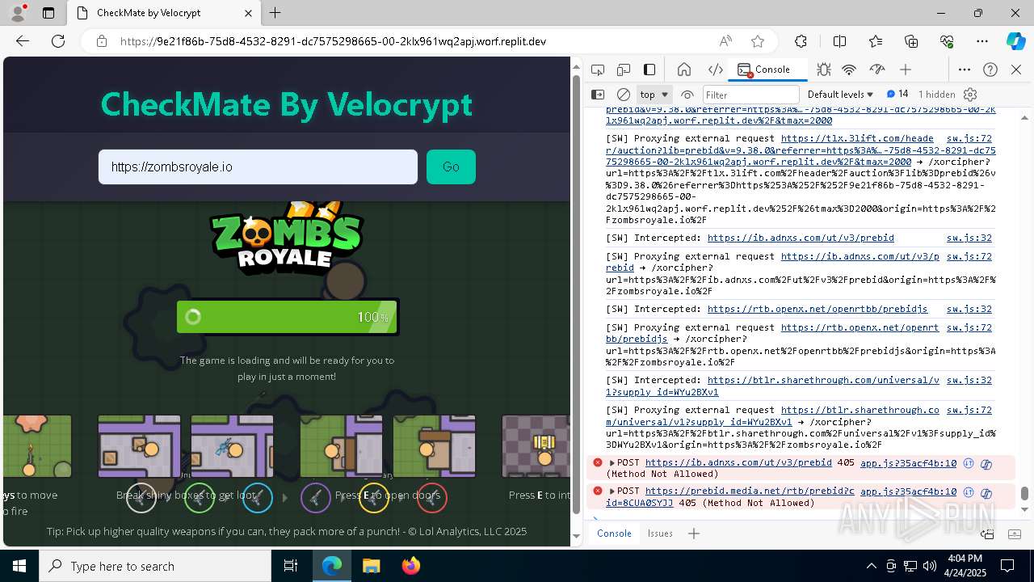
Task: Toggle the DevTools activity bar icon
Action: coord(649,70)
